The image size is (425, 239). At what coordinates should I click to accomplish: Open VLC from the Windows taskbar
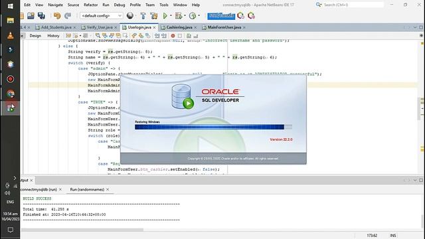point(11,35)
